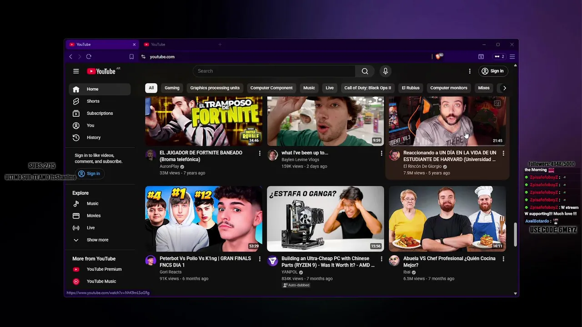582x327 pixels.
Task: Open You in sidebar
Action: (x=100, y=125)
